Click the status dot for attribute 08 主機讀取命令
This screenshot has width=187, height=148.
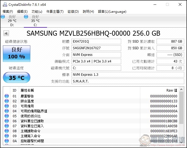(7, 131)
